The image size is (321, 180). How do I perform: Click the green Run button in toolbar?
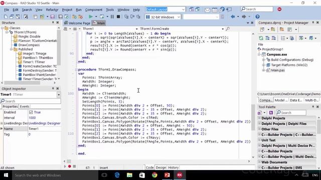point(91,16)
